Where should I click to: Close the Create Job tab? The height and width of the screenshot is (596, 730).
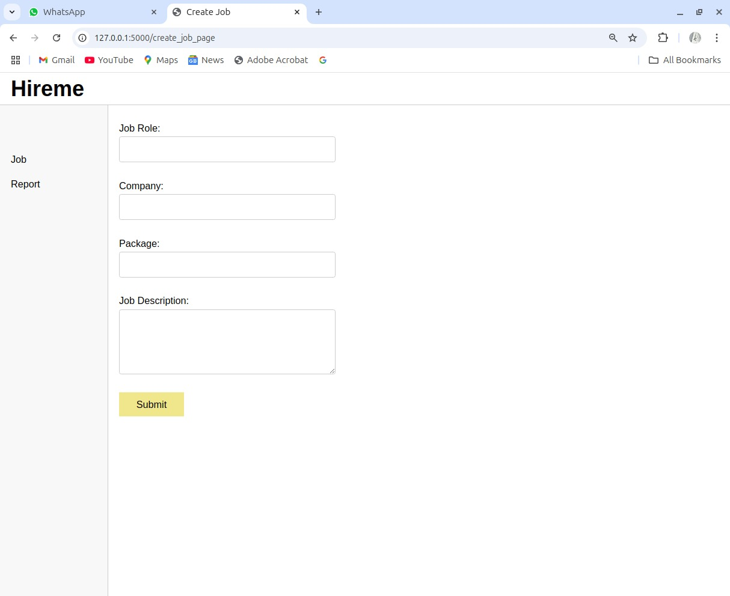coord(297,12)
